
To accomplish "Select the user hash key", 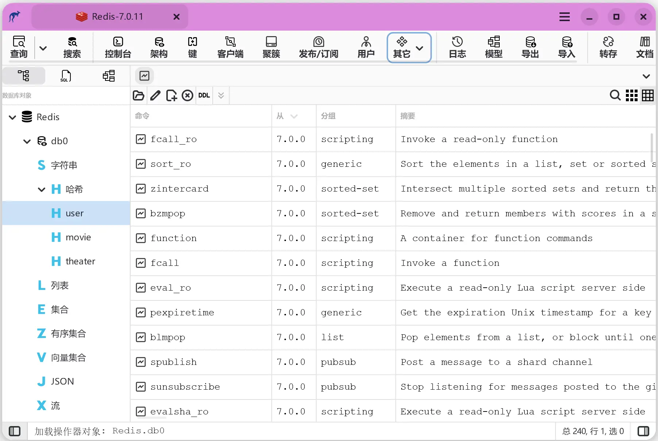I will pyautogui.click(x=66, y=213).
